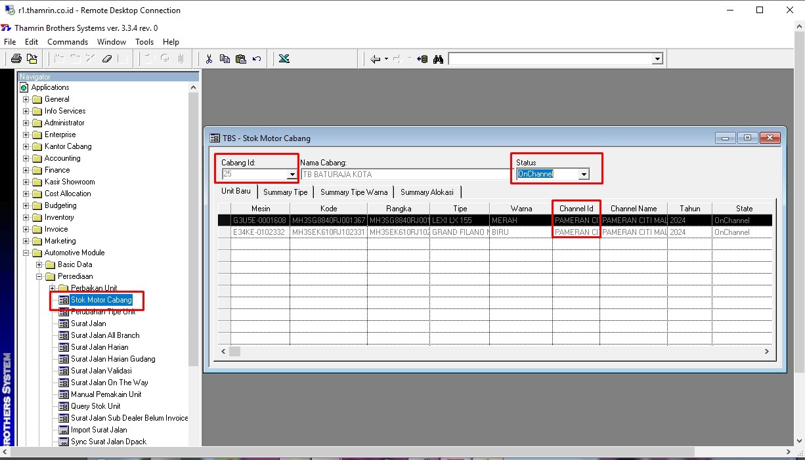The height and width of the screenshot is (460, 805).
Task: Click the Back arrow toolbar icon
Action: pos(375,59)
